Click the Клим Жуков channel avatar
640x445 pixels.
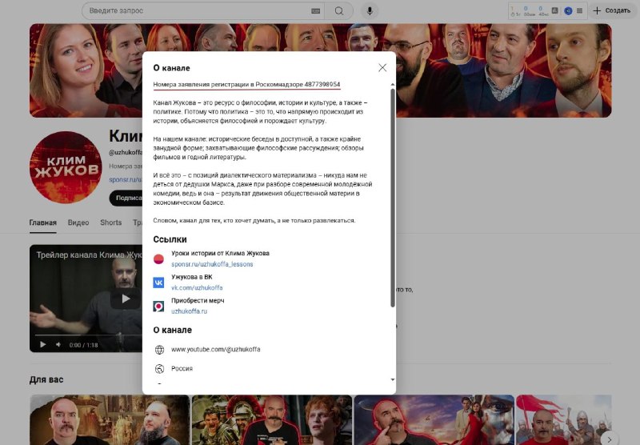[x=66, y=167]
